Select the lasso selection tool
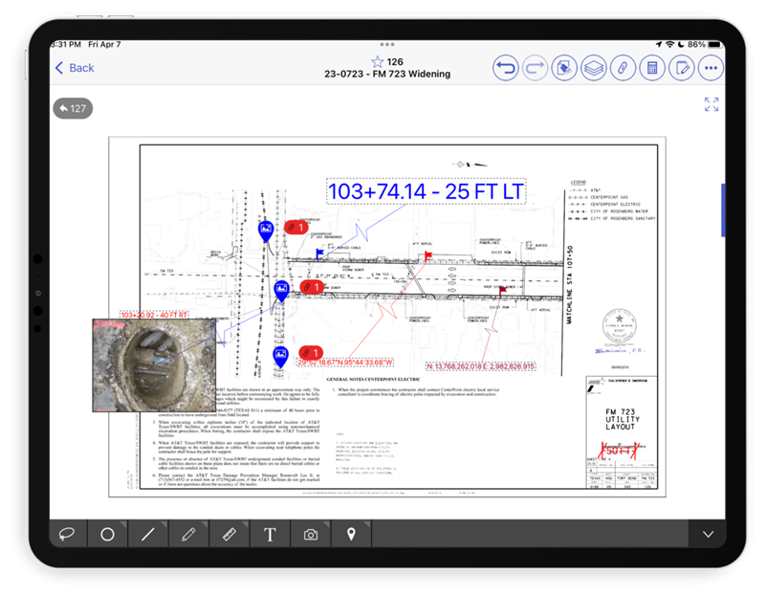 click(x=67, y=534)
